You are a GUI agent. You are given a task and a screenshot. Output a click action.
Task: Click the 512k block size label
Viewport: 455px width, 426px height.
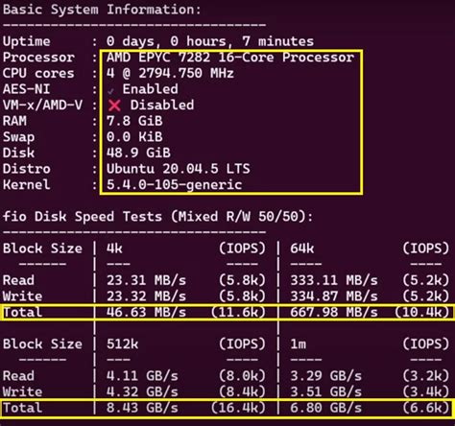[122, 344]
